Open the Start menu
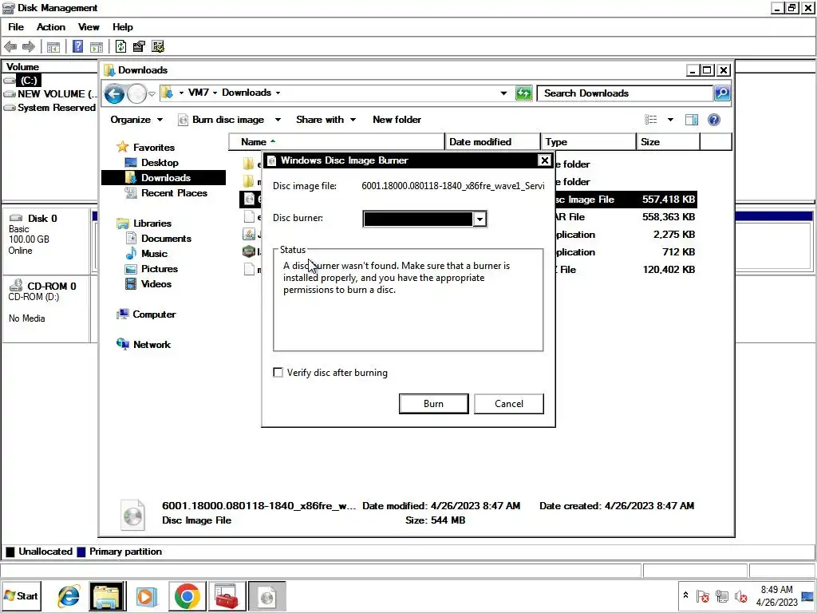 pos(21,595)
